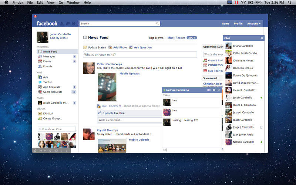The height and width of the screenshot is (185, 296).
Task: Open friend requests icon in Facebook header
Action: click(62, 24)
